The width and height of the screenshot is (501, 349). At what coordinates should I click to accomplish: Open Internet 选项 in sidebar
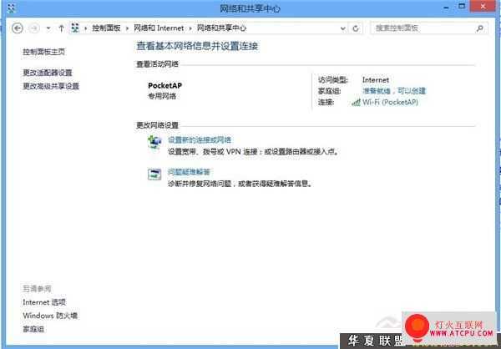coord(44,302)
